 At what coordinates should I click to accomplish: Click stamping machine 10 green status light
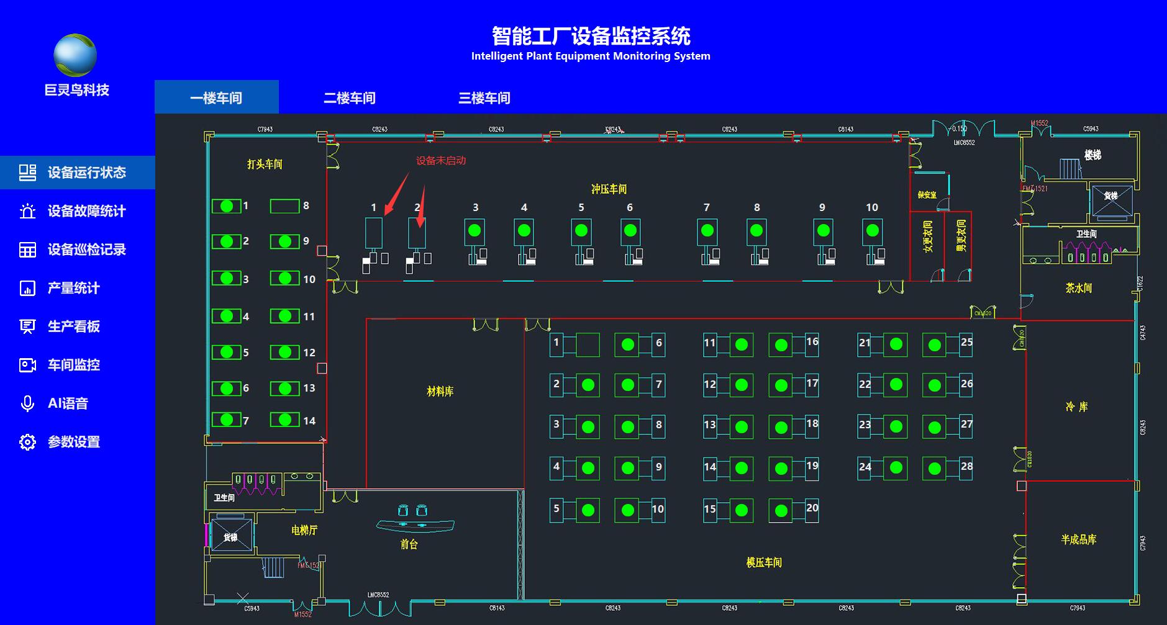click(x=873, y=231)
